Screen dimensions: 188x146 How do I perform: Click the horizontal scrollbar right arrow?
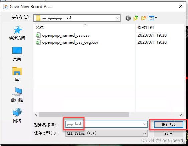click(x=181, y=115)
